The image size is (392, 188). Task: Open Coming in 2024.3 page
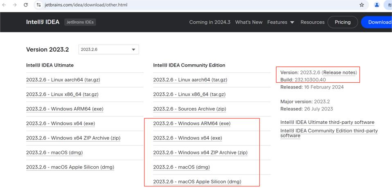coord(210,22)
